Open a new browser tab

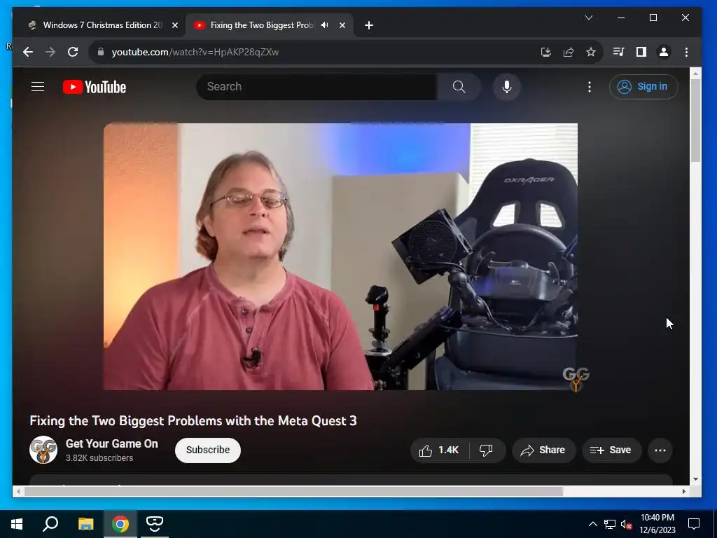369,25
